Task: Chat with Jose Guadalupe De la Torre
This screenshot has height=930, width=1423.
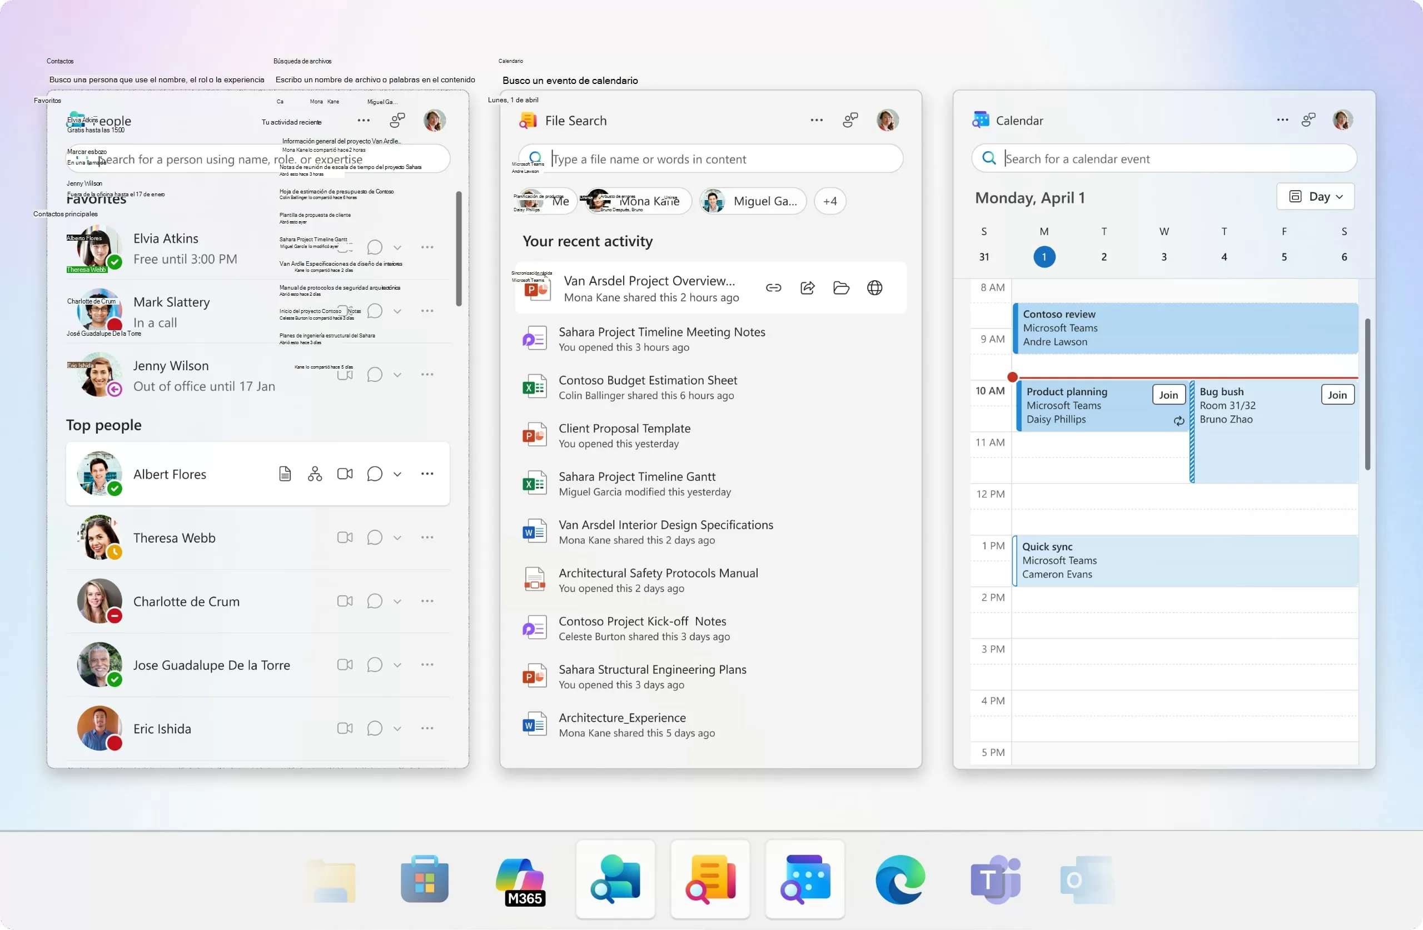Action: [374, 664]
